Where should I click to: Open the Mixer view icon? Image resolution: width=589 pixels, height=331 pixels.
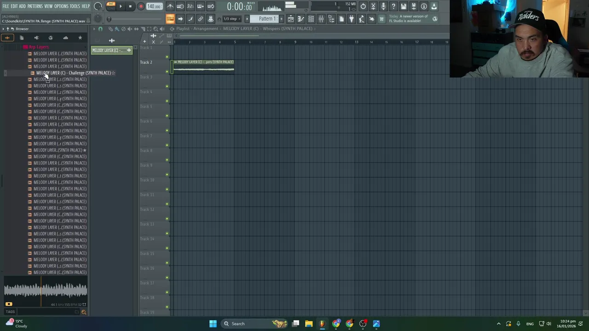click(321, 19)
